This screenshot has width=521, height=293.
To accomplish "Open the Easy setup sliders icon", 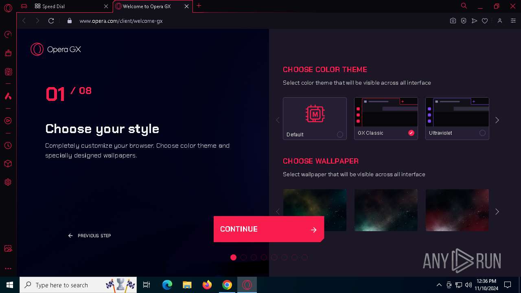I will (513, 21).
